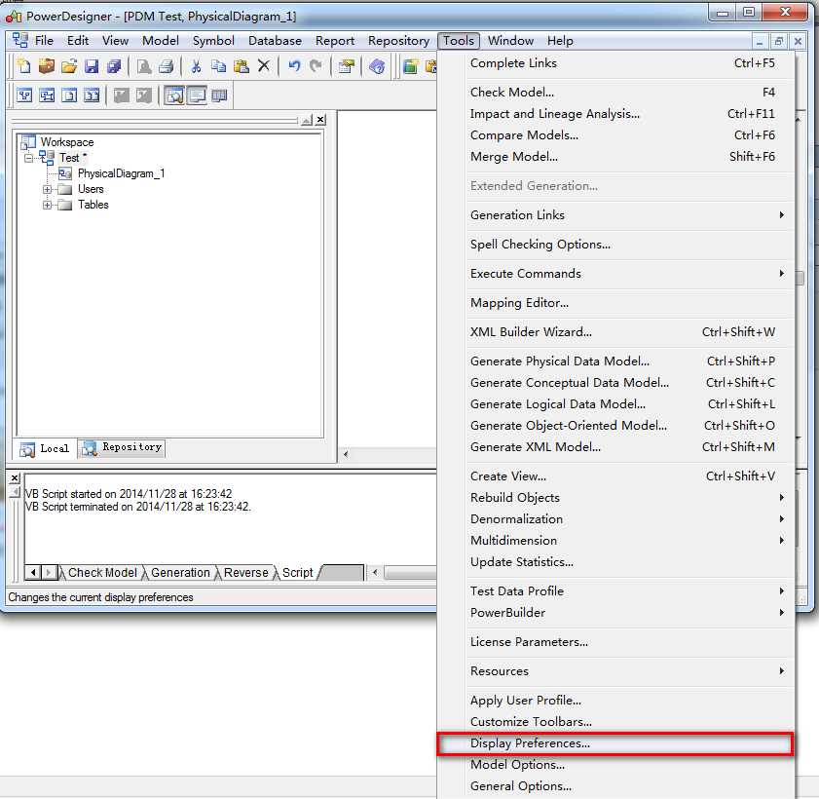Expand the Rebuild Objects submenu
The width and height of the screenshot is (819, 799).
tap(615, 498)
